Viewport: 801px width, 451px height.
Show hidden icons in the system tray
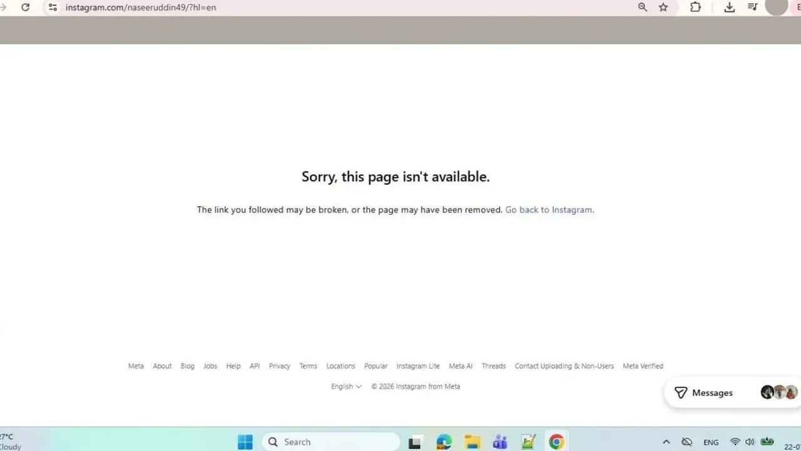pyautogui.click(x=666, y=442)
